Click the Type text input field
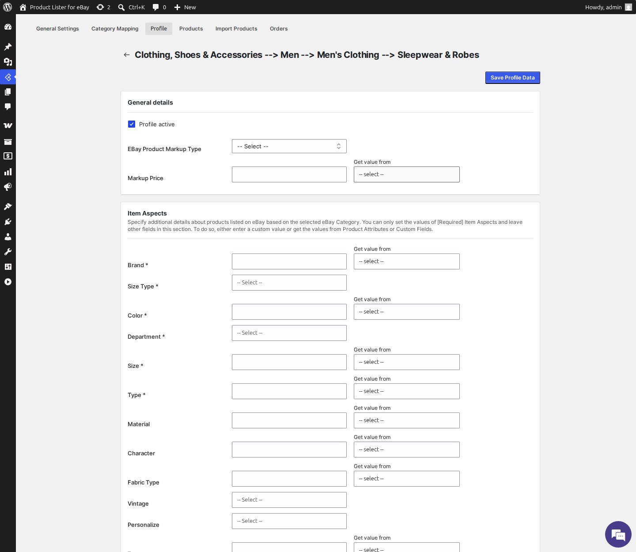 click(x=289, y=391)
